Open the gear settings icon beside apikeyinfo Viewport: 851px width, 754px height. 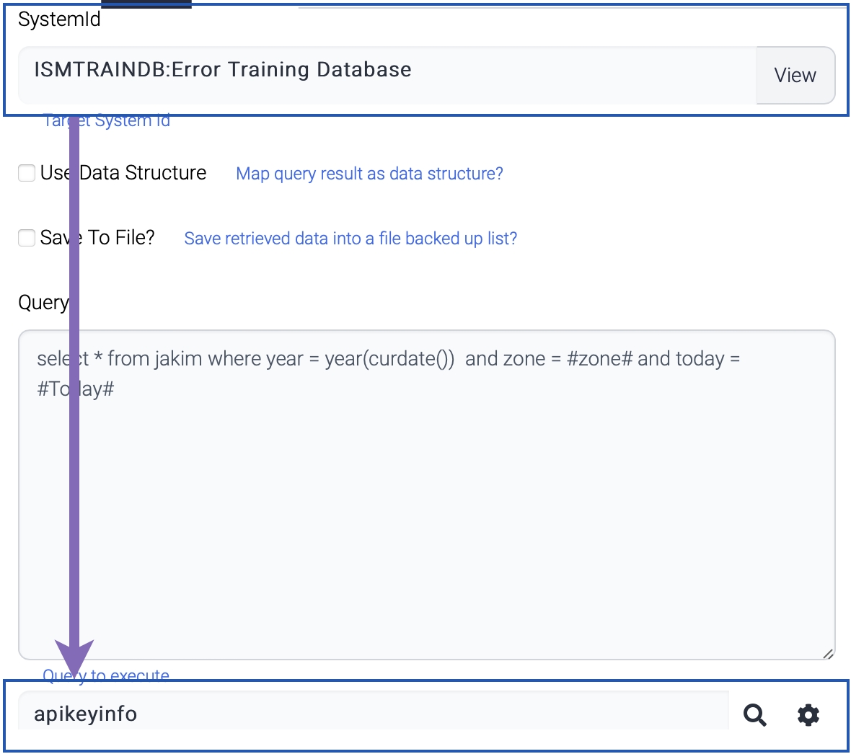click(x=808, y=715)
